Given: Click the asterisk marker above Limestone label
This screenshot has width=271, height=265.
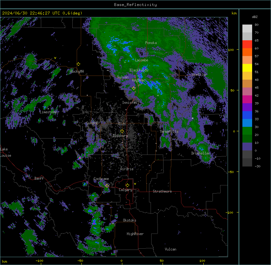Looking at the screenshot, I should pyautogui.click(x=48, y=109).
